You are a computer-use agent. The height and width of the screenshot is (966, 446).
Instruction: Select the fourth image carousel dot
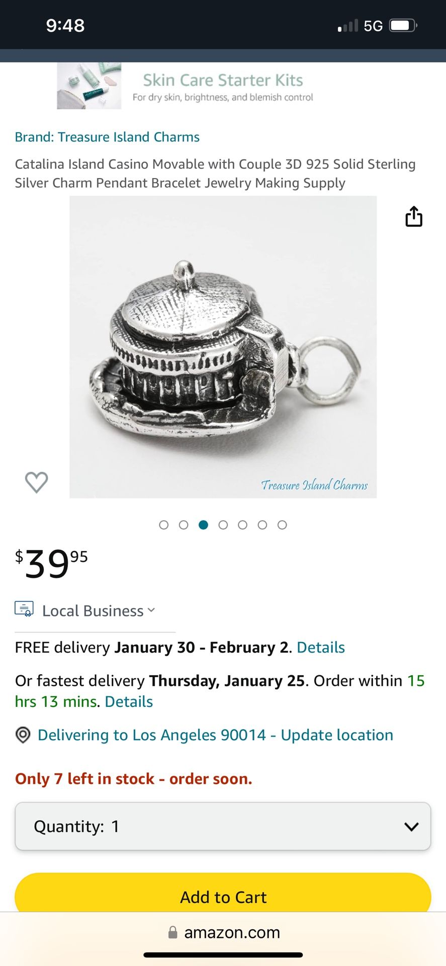(223, 525)
